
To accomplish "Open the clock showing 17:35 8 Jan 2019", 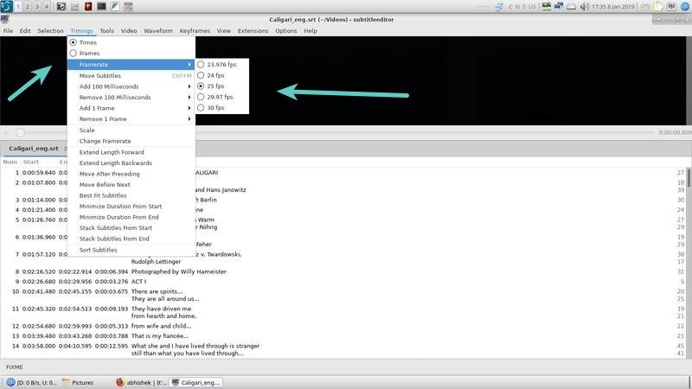I will pyautogui.click(x=613, y=7).
